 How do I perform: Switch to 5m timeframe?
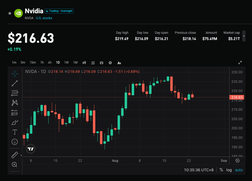23,62
